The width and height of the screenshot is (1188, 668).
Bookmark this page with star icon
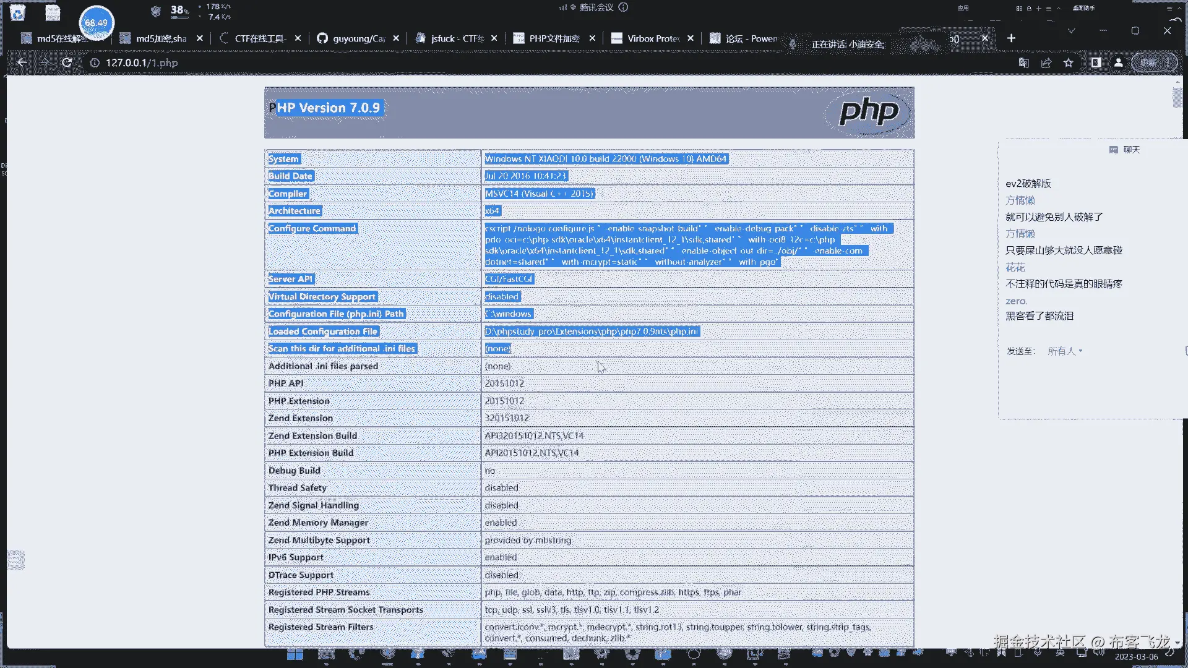coord(1069,62)
